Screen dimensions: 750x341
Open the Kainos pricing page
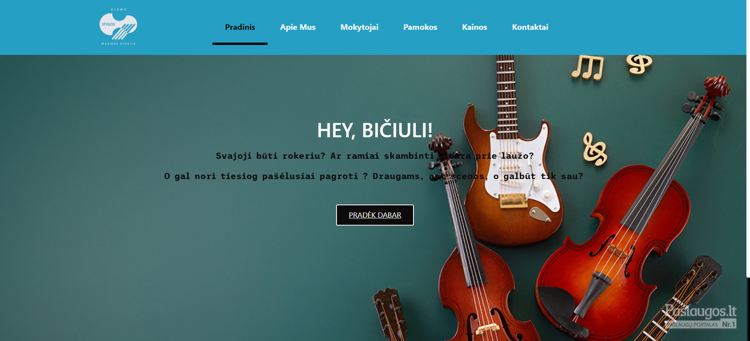(474, 27)
